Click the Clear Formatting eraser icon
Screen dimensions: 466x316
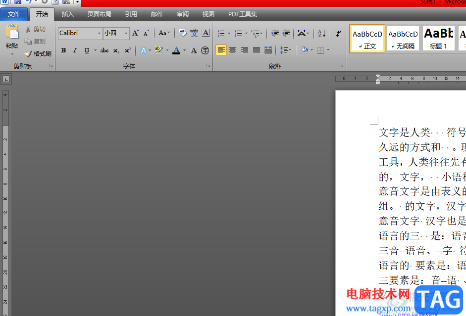pyautogui.click(x=182, y=33)
